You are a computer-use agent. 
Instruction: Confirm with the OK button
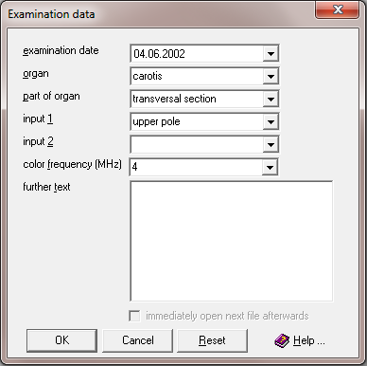tap(61, 340)
